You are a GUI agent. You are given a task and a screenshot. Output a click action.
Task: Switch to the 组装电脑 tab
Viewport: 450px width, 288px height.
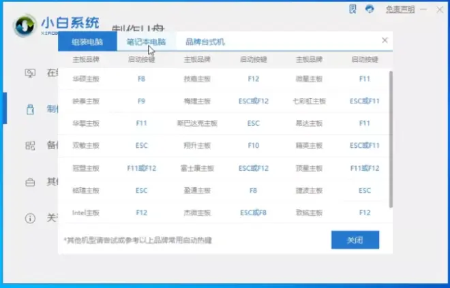coord(87,42)
